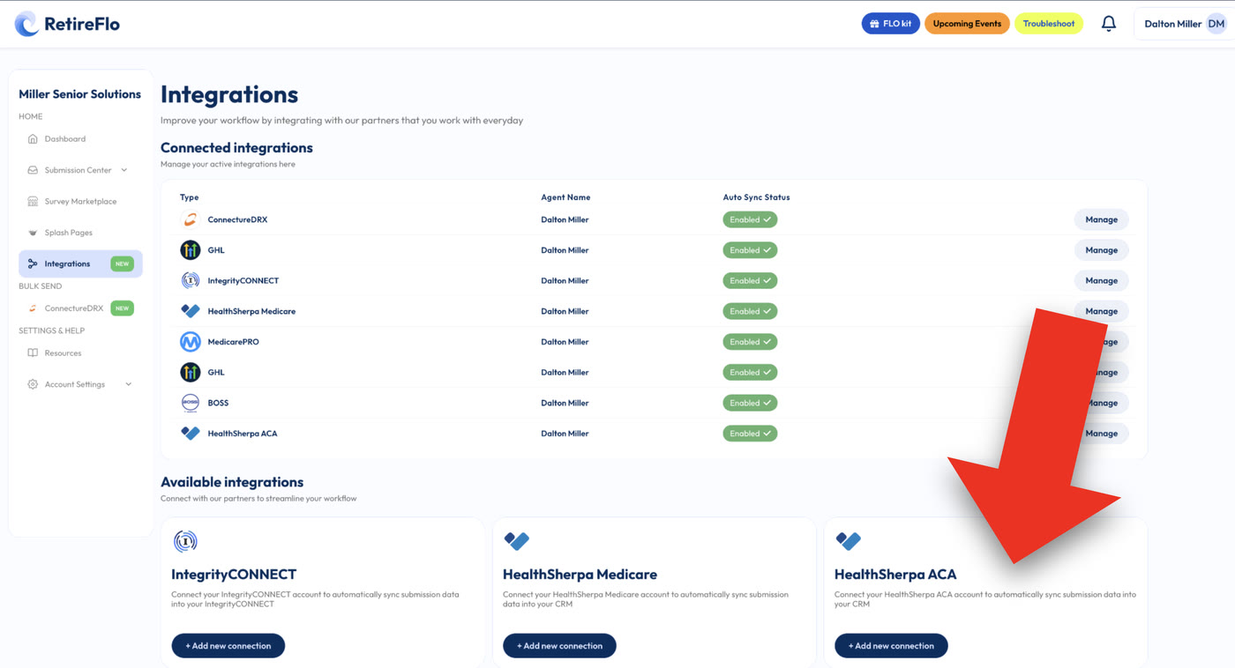Image resolution: width=1235 pixels, height=668 pixels.
Task: Click the MedicarePRO name in the table
Action: (x=233, y=342)
